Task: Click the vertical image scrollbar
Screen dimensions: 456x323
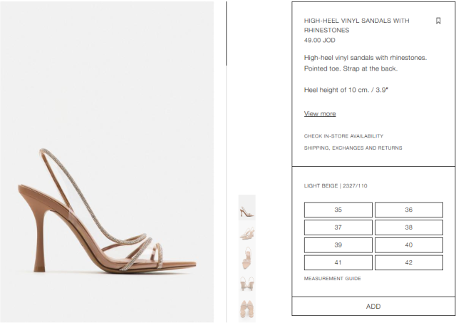Action: point(227,34)
